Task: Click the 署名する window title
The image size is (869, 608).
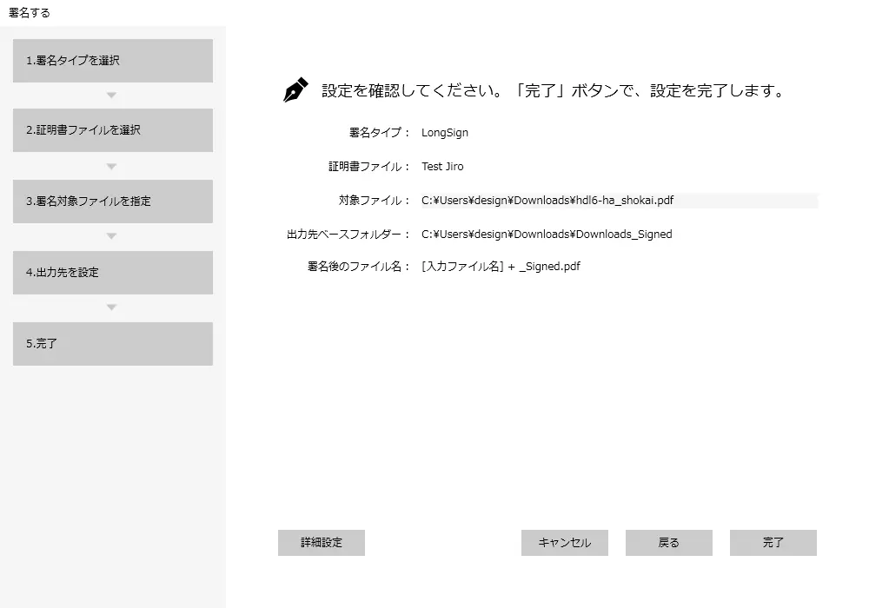Action: click(30, 12)
